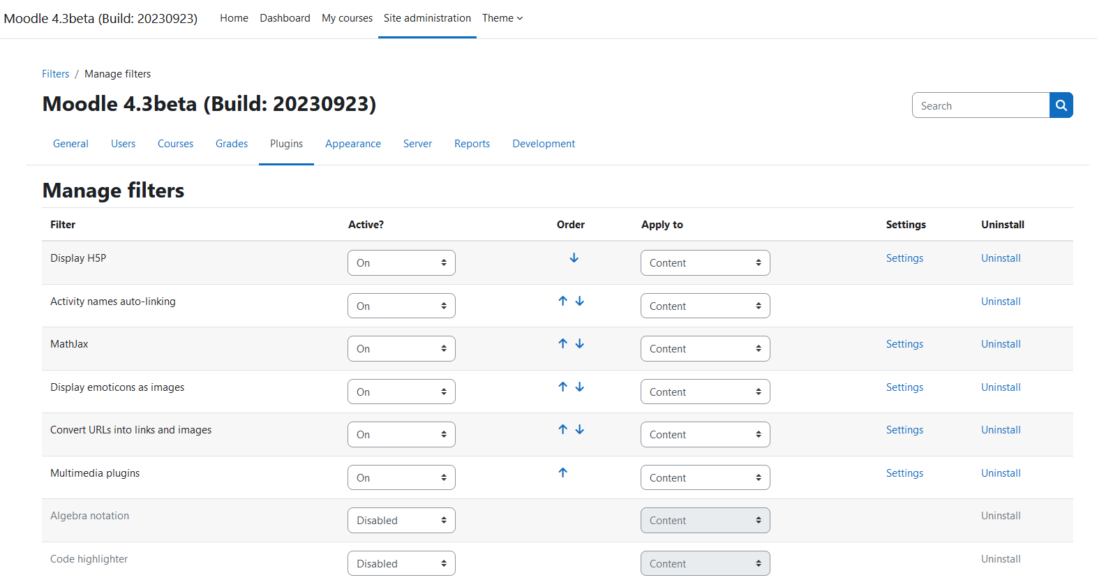Move MathJax filter up
Viewport: 1097px width, 580px height.
point(562,343)
